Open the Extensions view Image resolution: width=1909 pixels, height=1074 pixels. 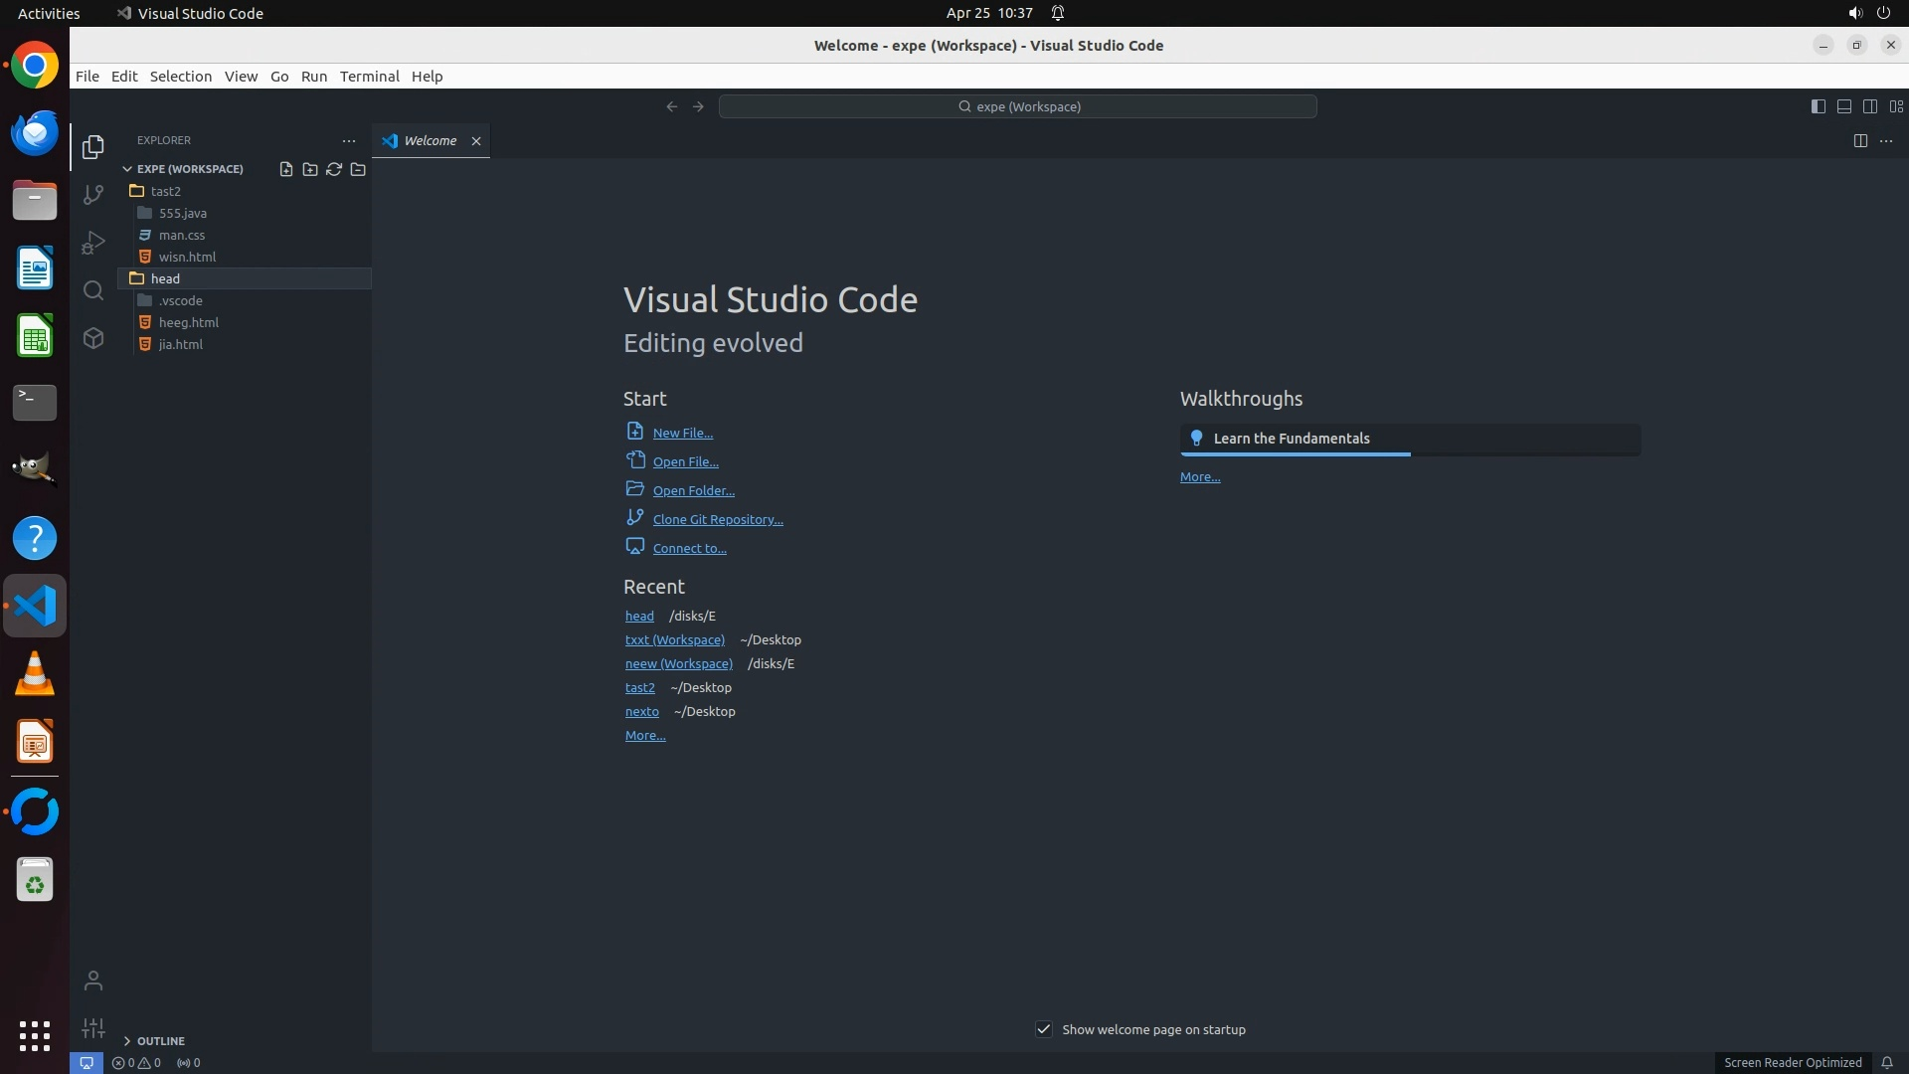[93, 338]
